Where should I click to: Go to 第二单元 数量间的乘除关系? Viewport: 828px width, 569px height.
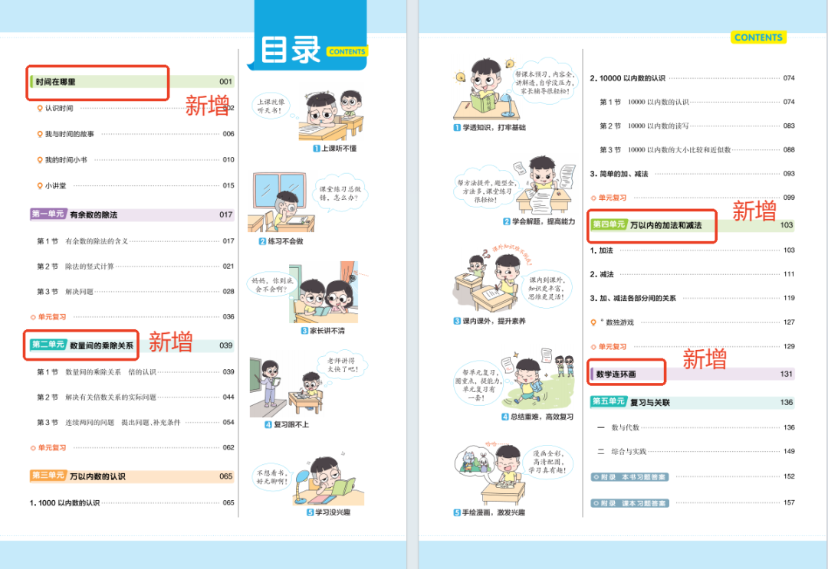[81, 345]
